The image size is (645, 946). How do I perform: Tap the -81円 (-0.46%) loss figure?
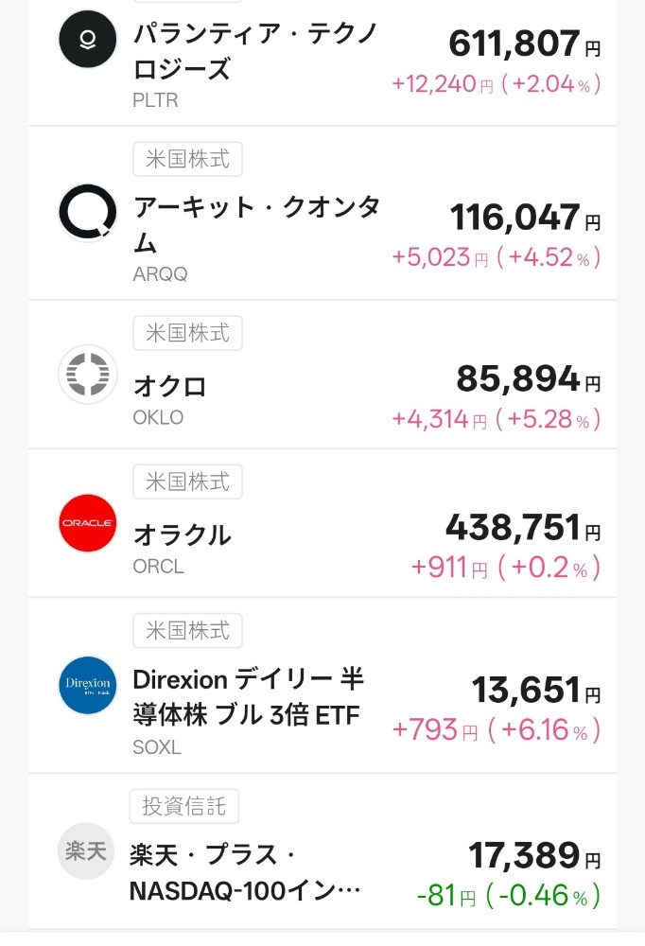point(508,895)
